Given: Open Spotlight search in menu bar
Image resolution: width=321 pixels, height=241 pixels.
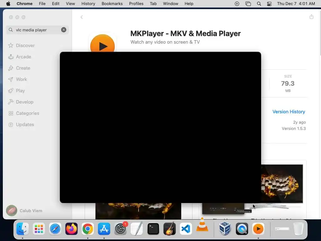Looking at the screenshot, I should pyautogui.click(x=259, y=4).
